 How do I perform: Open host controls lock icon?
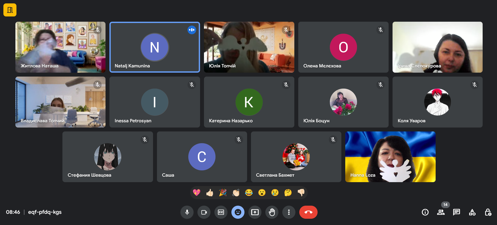pyautogui.click(x=488, y=212)
